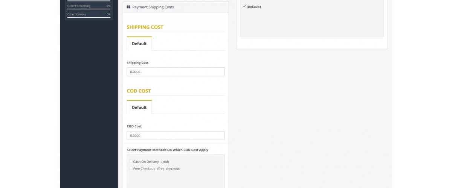The width and height of the screenshot is (452, 188).
Task: Click the Cash On Delivery - (cod) text
Action: coord(151,162)
